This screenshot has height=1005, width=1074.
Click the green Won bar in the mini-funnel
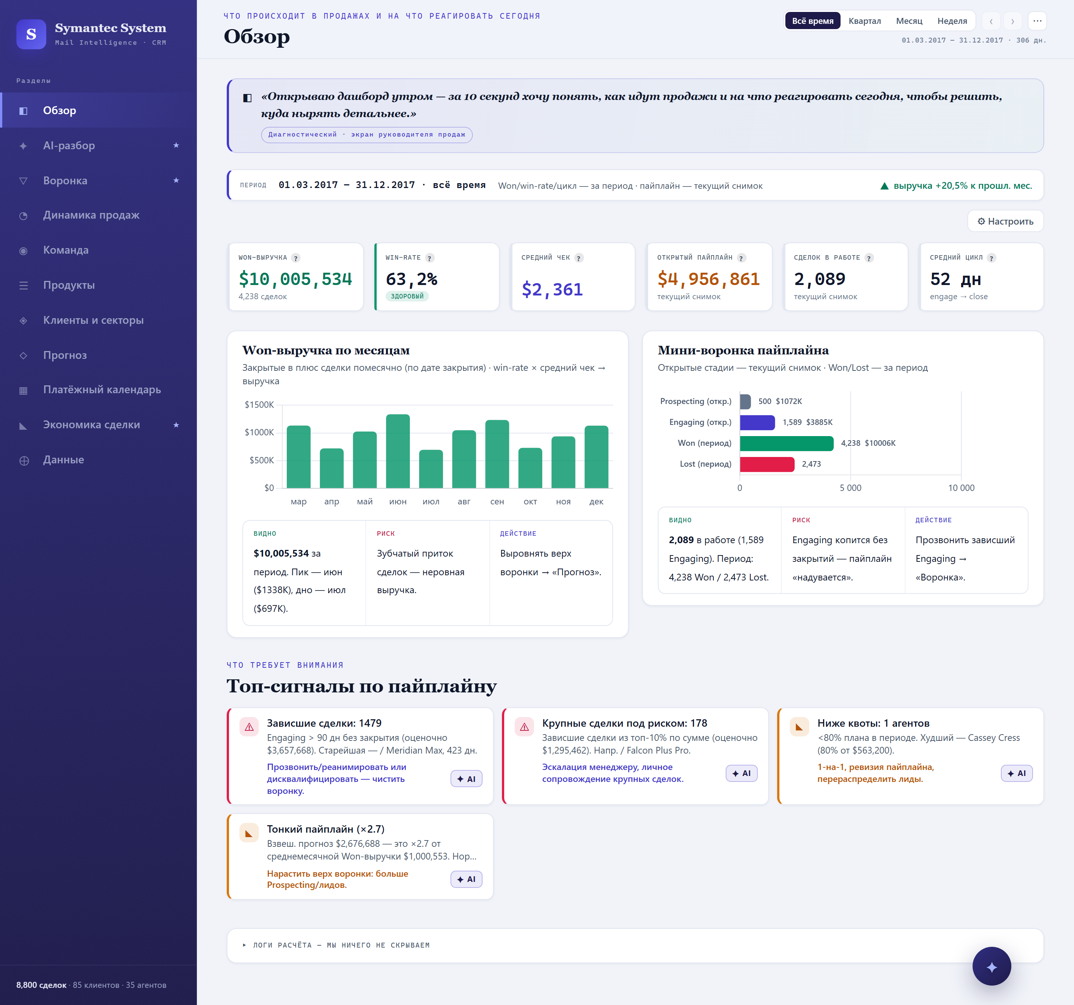pyautogui.click(x=786, y=443)
